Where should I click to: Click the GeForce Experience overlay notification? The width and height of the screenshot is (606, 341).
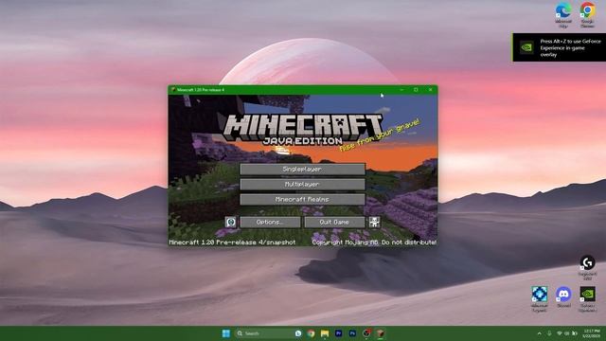pyautogui.click(x=560, y=47)
